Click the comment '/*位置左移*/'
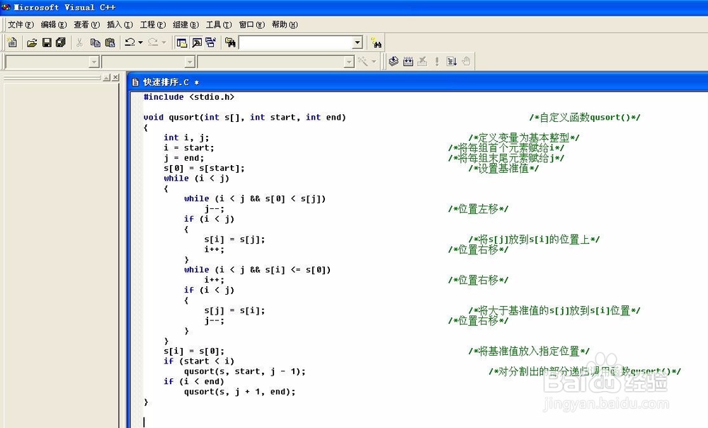The width and height of the screenshot is (708, 428). 478,209
